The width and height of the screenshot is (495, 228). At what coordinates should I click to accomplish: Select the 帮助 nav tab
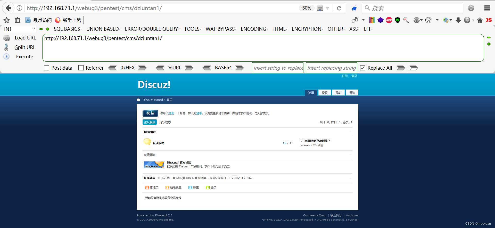tap(338, 93)
